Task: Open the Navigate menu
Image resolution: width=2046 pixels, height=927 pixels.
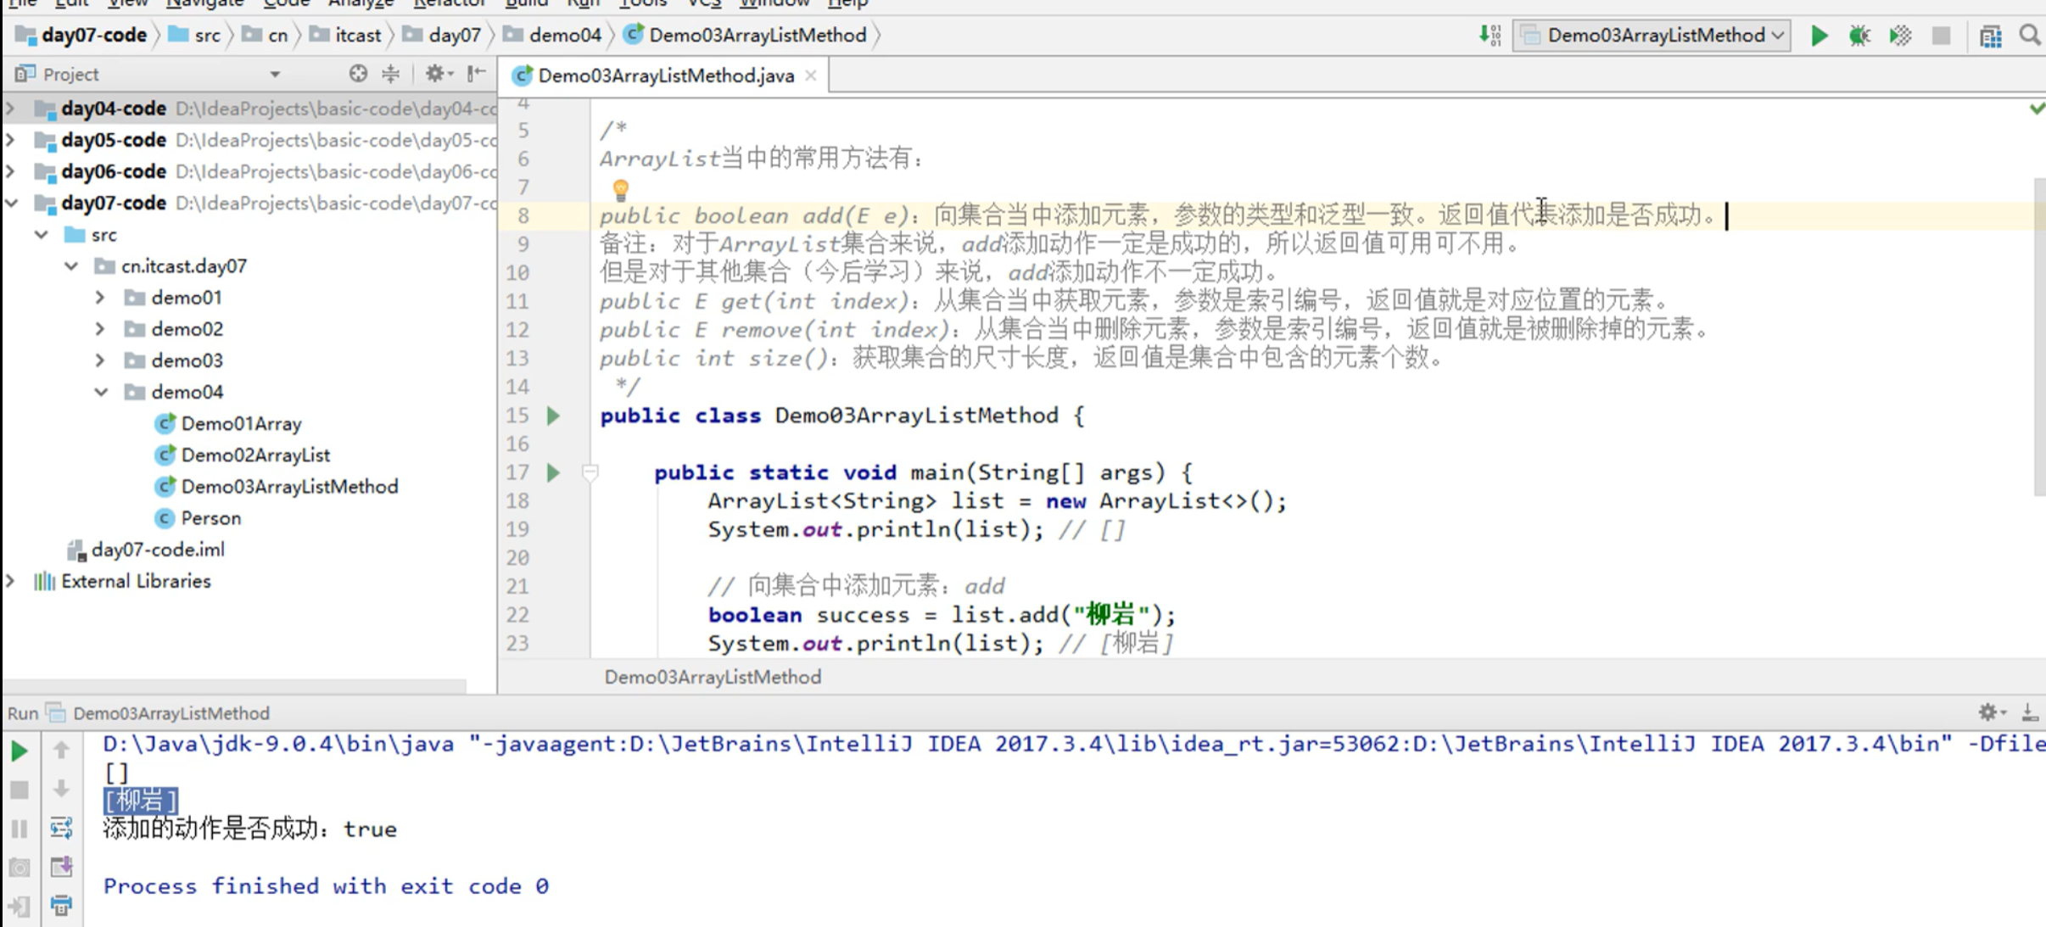Action: 204,3
